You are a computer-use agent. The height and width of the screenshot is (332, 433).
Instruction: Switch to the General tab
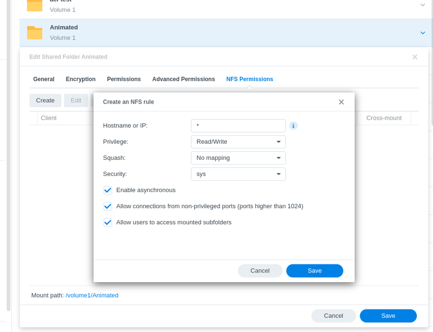click(x=43, y=79)
